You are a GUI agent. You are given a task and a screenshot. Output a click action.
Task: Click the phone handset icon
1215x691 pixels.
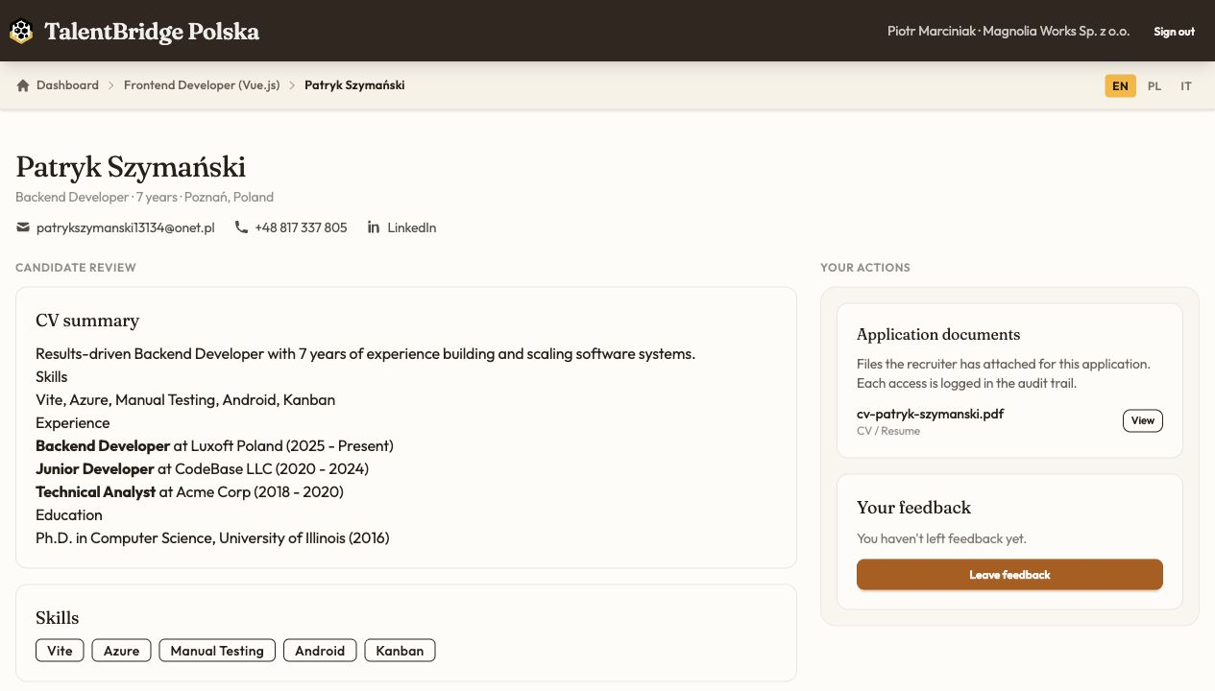(241, 227)
